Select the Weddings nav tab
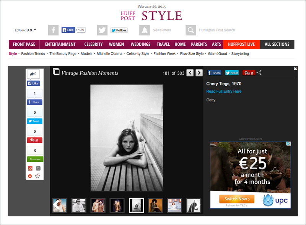Screen dimensions: 306x225 pos(140,44)
